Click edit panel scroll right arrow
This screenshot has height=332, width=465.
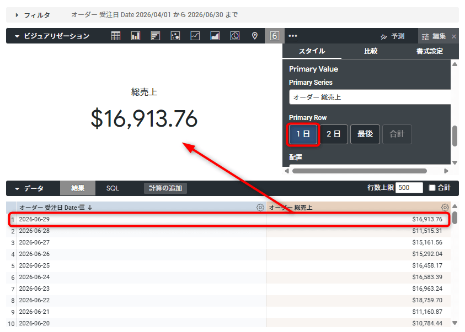coord(446,171)
